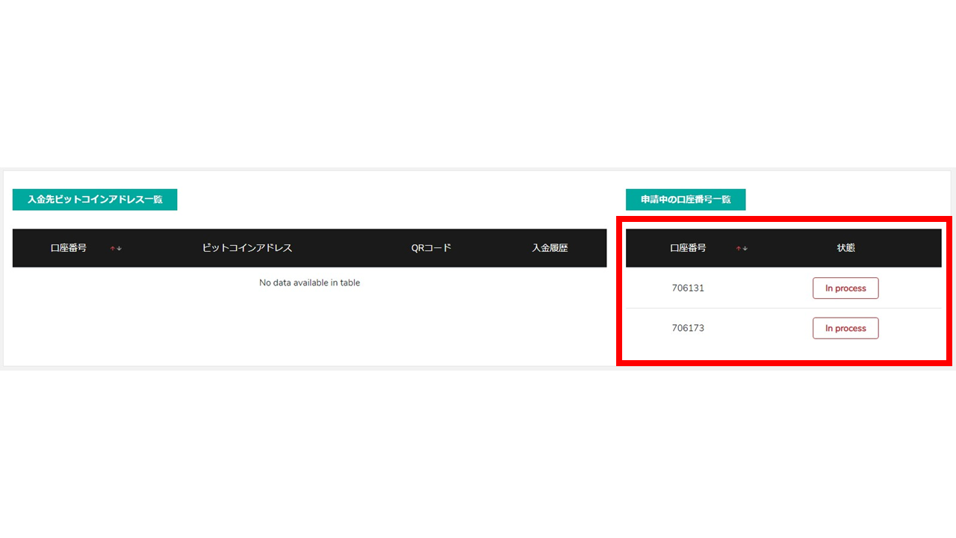Click the ビットコインアドレス column header
956x538 pixels.
point(247,248)
